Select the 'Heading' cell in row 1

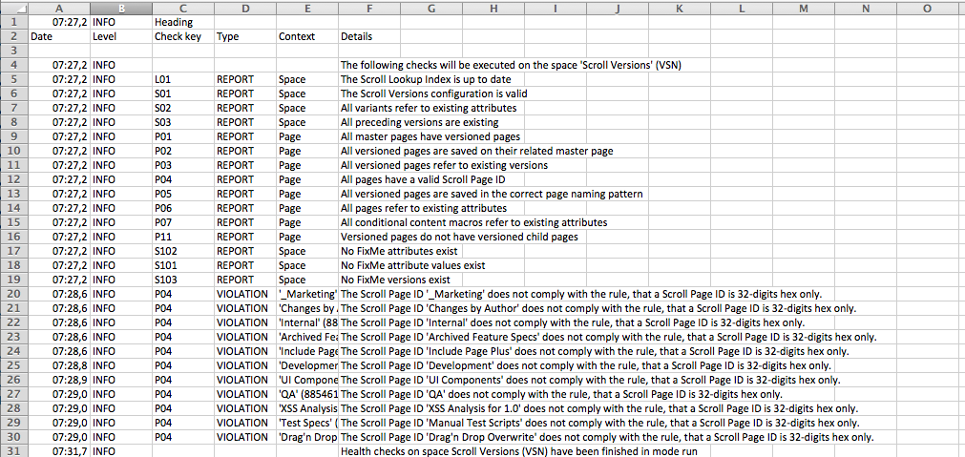pos(182,21)
